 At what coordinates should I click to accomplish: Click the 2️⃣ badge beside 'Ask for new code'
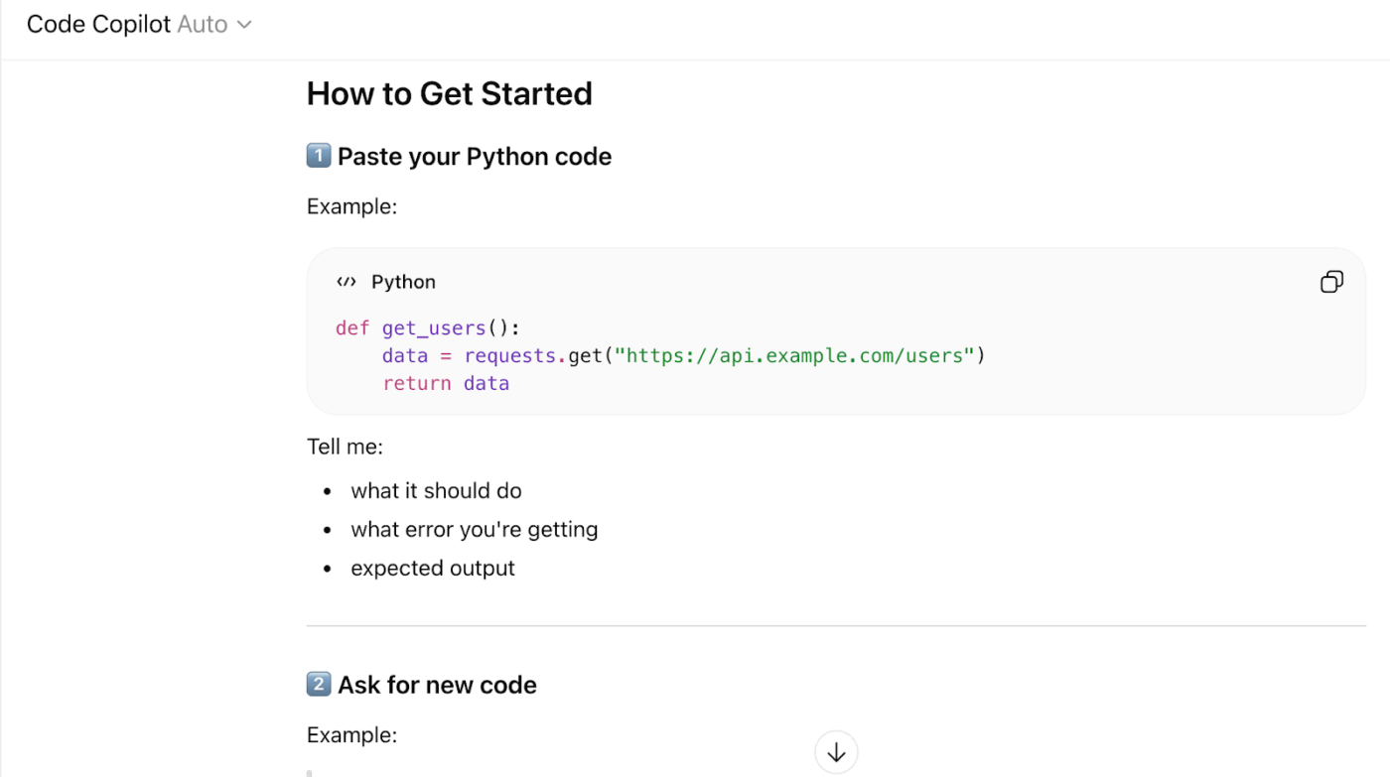point(319,684)
